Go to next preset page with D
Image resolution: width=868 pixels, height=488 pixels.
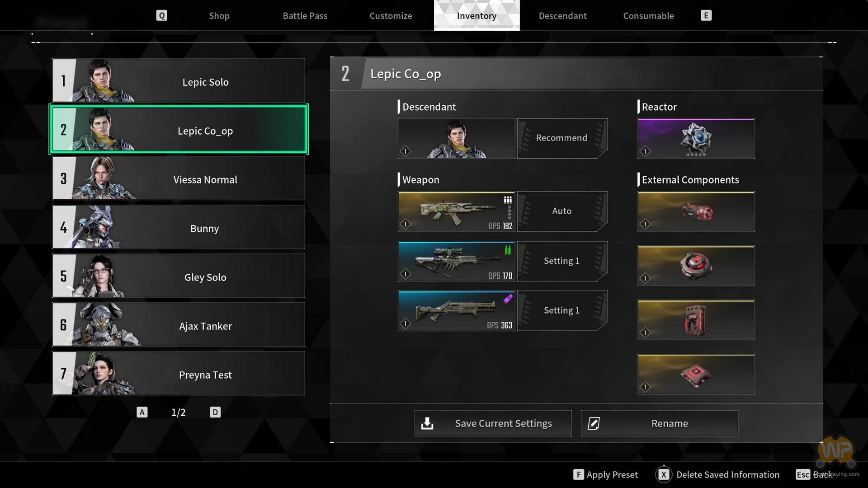pos(215,412)
